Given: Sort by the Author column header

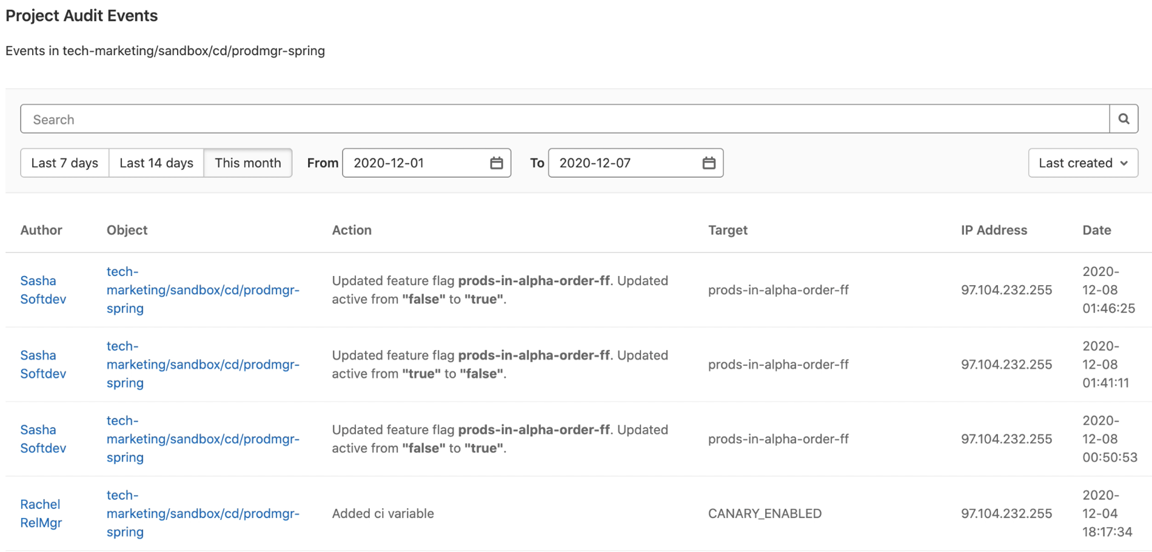Looking at the screenshot, I should [41, 230].
